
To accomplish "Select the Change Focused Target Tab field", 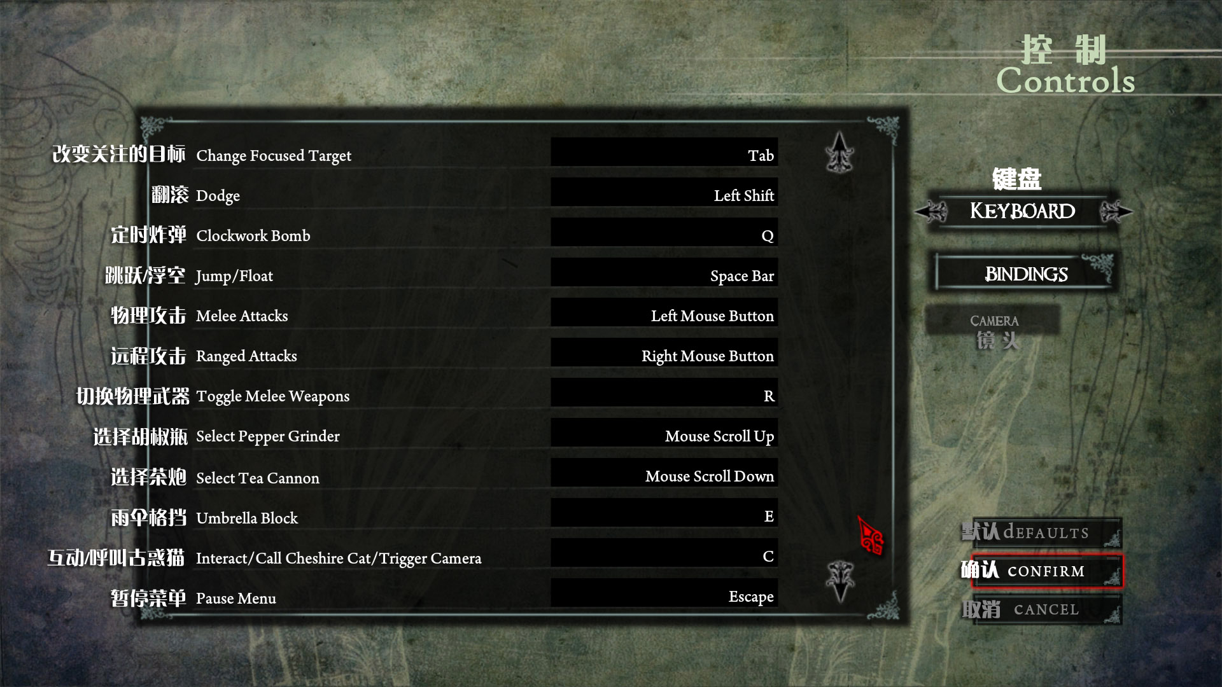I will 664,153.
